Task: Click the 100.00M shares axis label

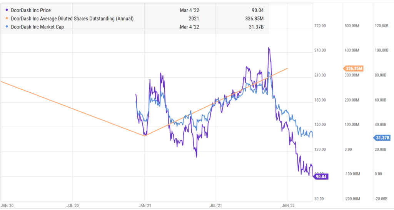Action: (x=352, y=125)
